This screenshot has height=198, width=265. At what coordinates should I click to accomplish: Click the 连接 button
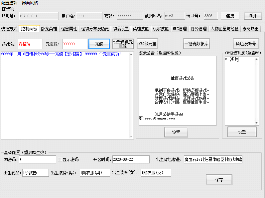230,16
